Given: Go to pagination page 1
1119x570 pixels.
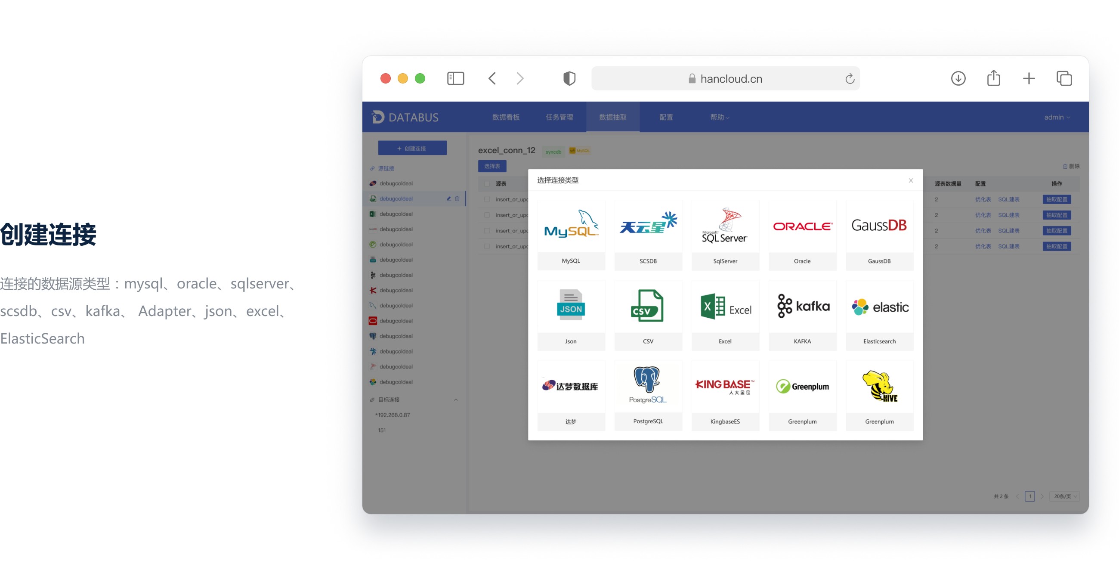Looking at the screenshot, I should (x=1029, y=496).
